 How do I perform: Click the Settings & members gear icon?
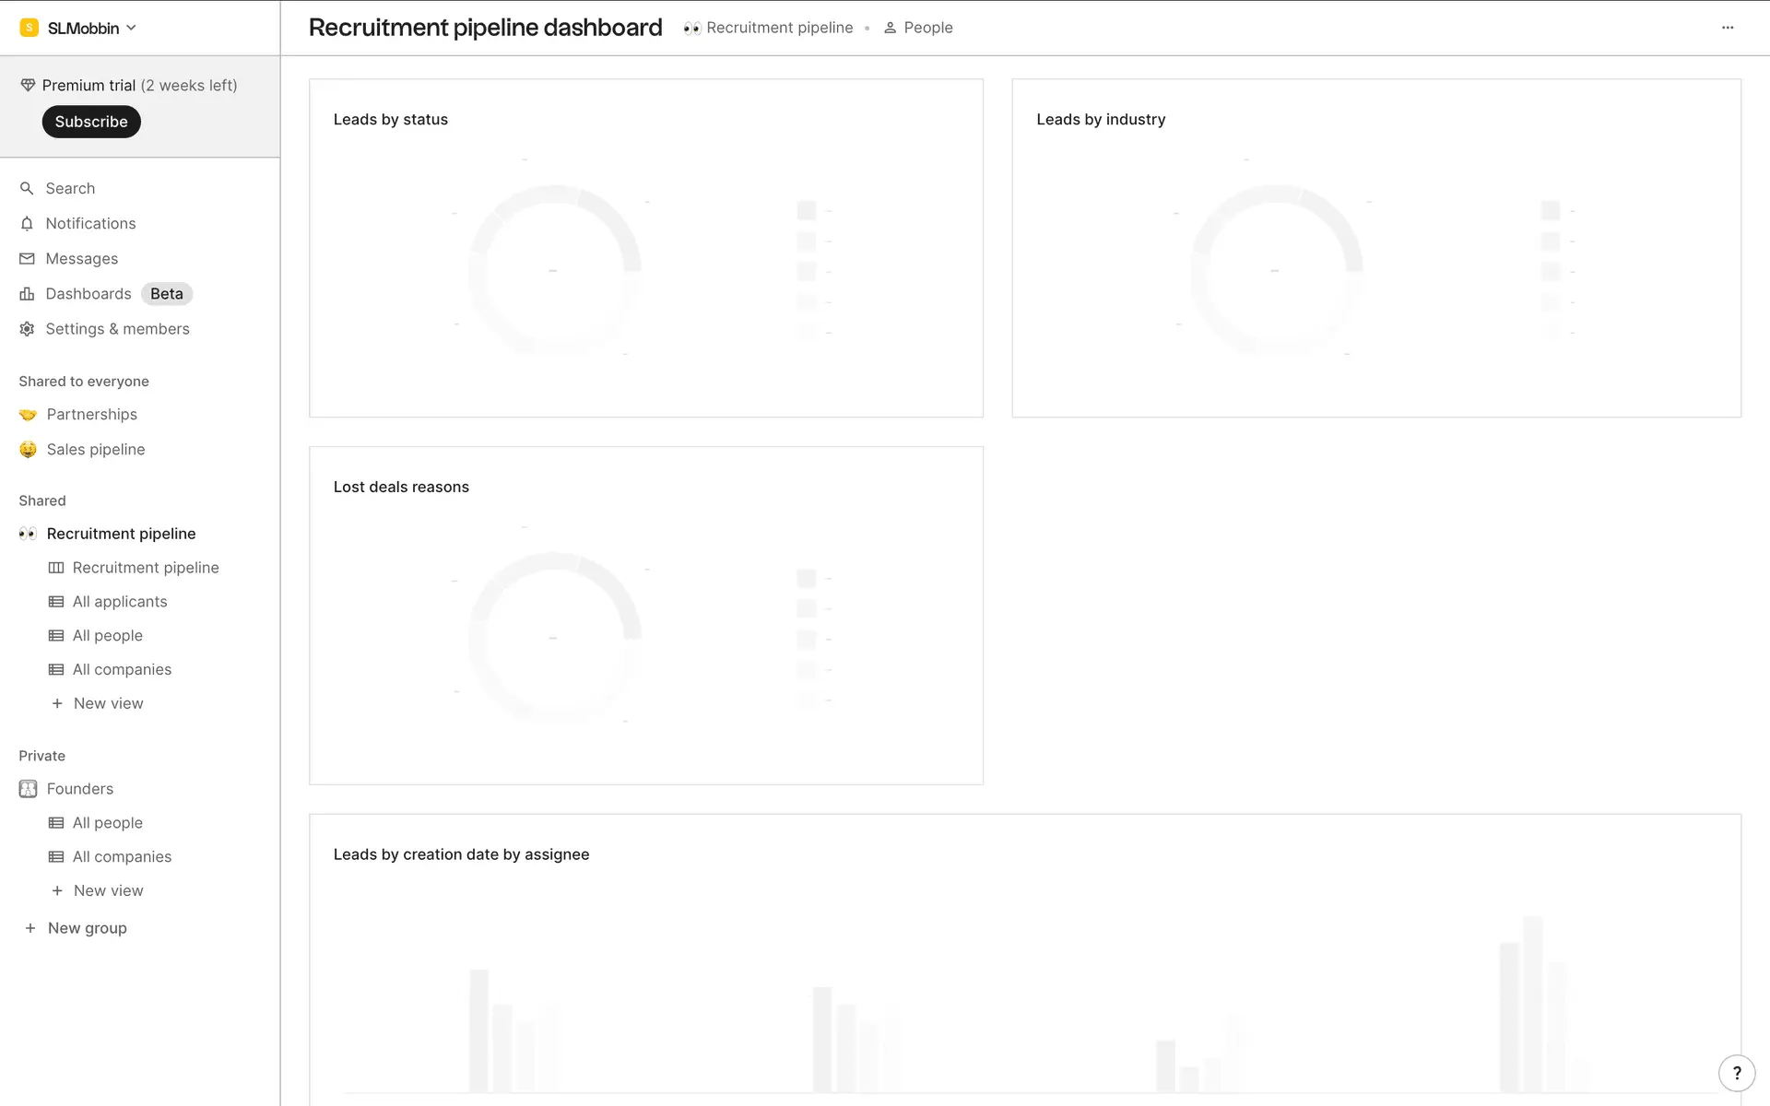27,329
